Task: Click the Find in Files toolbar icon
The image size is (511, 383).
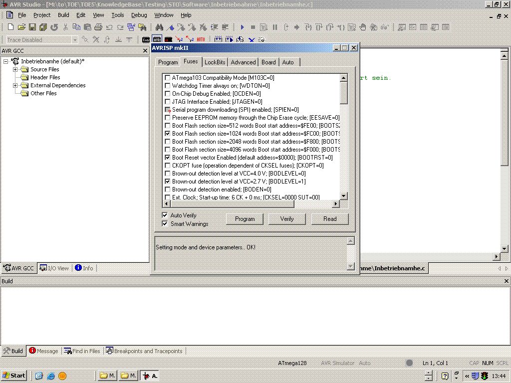Action: coord(142,27)
